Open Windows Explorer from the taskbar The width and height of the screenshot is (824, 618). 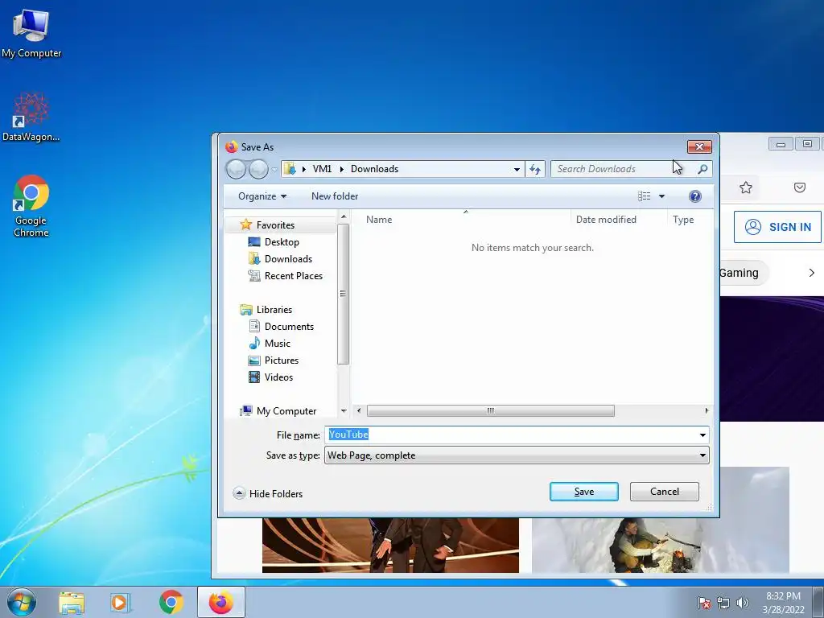72,603
